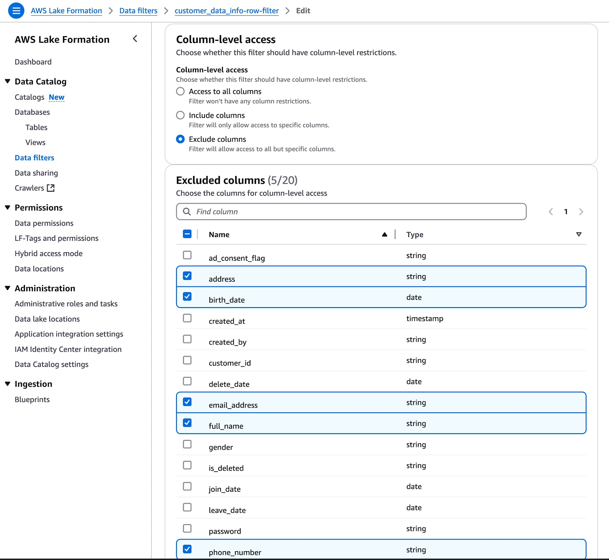This screenshot has width=609, height=560.
Task: Click the customer_data_info-row-filter breadcrumb link
Action: 227,11
